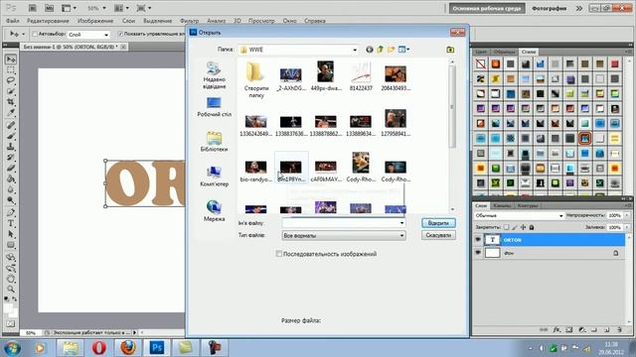Open the Image menu
636x357 pixels.
pos(95,21)
